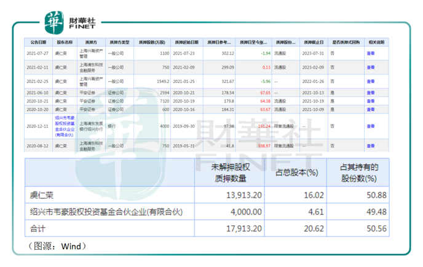Click the green -1.94 change value
This screenshot has height=267, width=423.
(266, 53)
